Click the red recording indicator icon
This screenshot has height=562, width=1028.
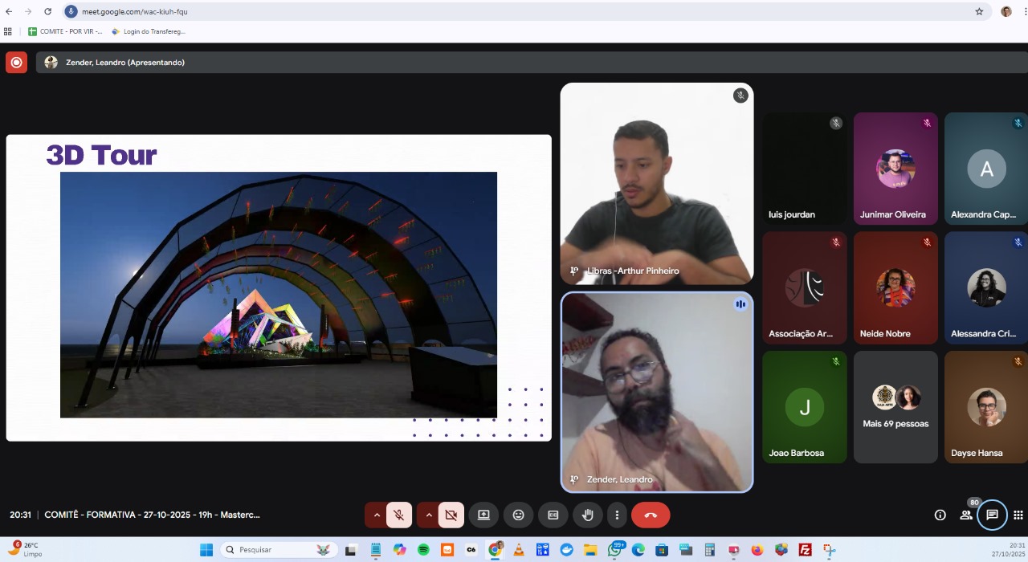[16, 63]
